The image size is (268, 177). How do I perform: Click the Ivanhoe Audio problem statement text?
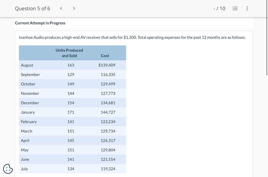132,38
